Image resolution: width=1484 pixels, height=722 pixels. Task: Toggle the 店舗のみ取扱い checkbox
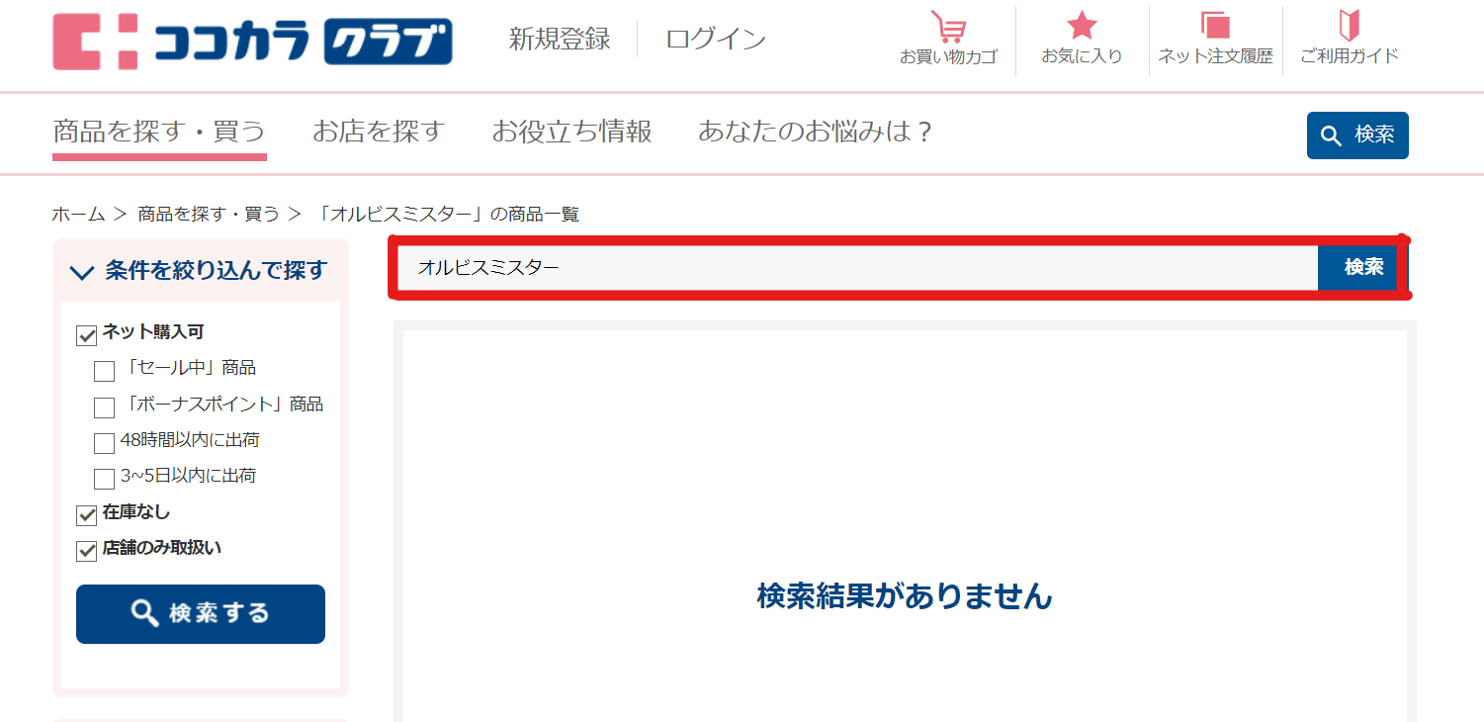[x=87, y=551]
